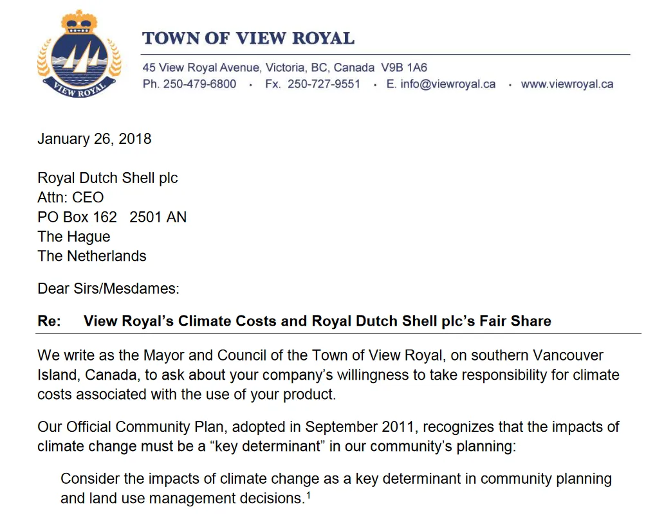Click the View Royal crest logo
664x523 pixels.
[x=80, y=54]
